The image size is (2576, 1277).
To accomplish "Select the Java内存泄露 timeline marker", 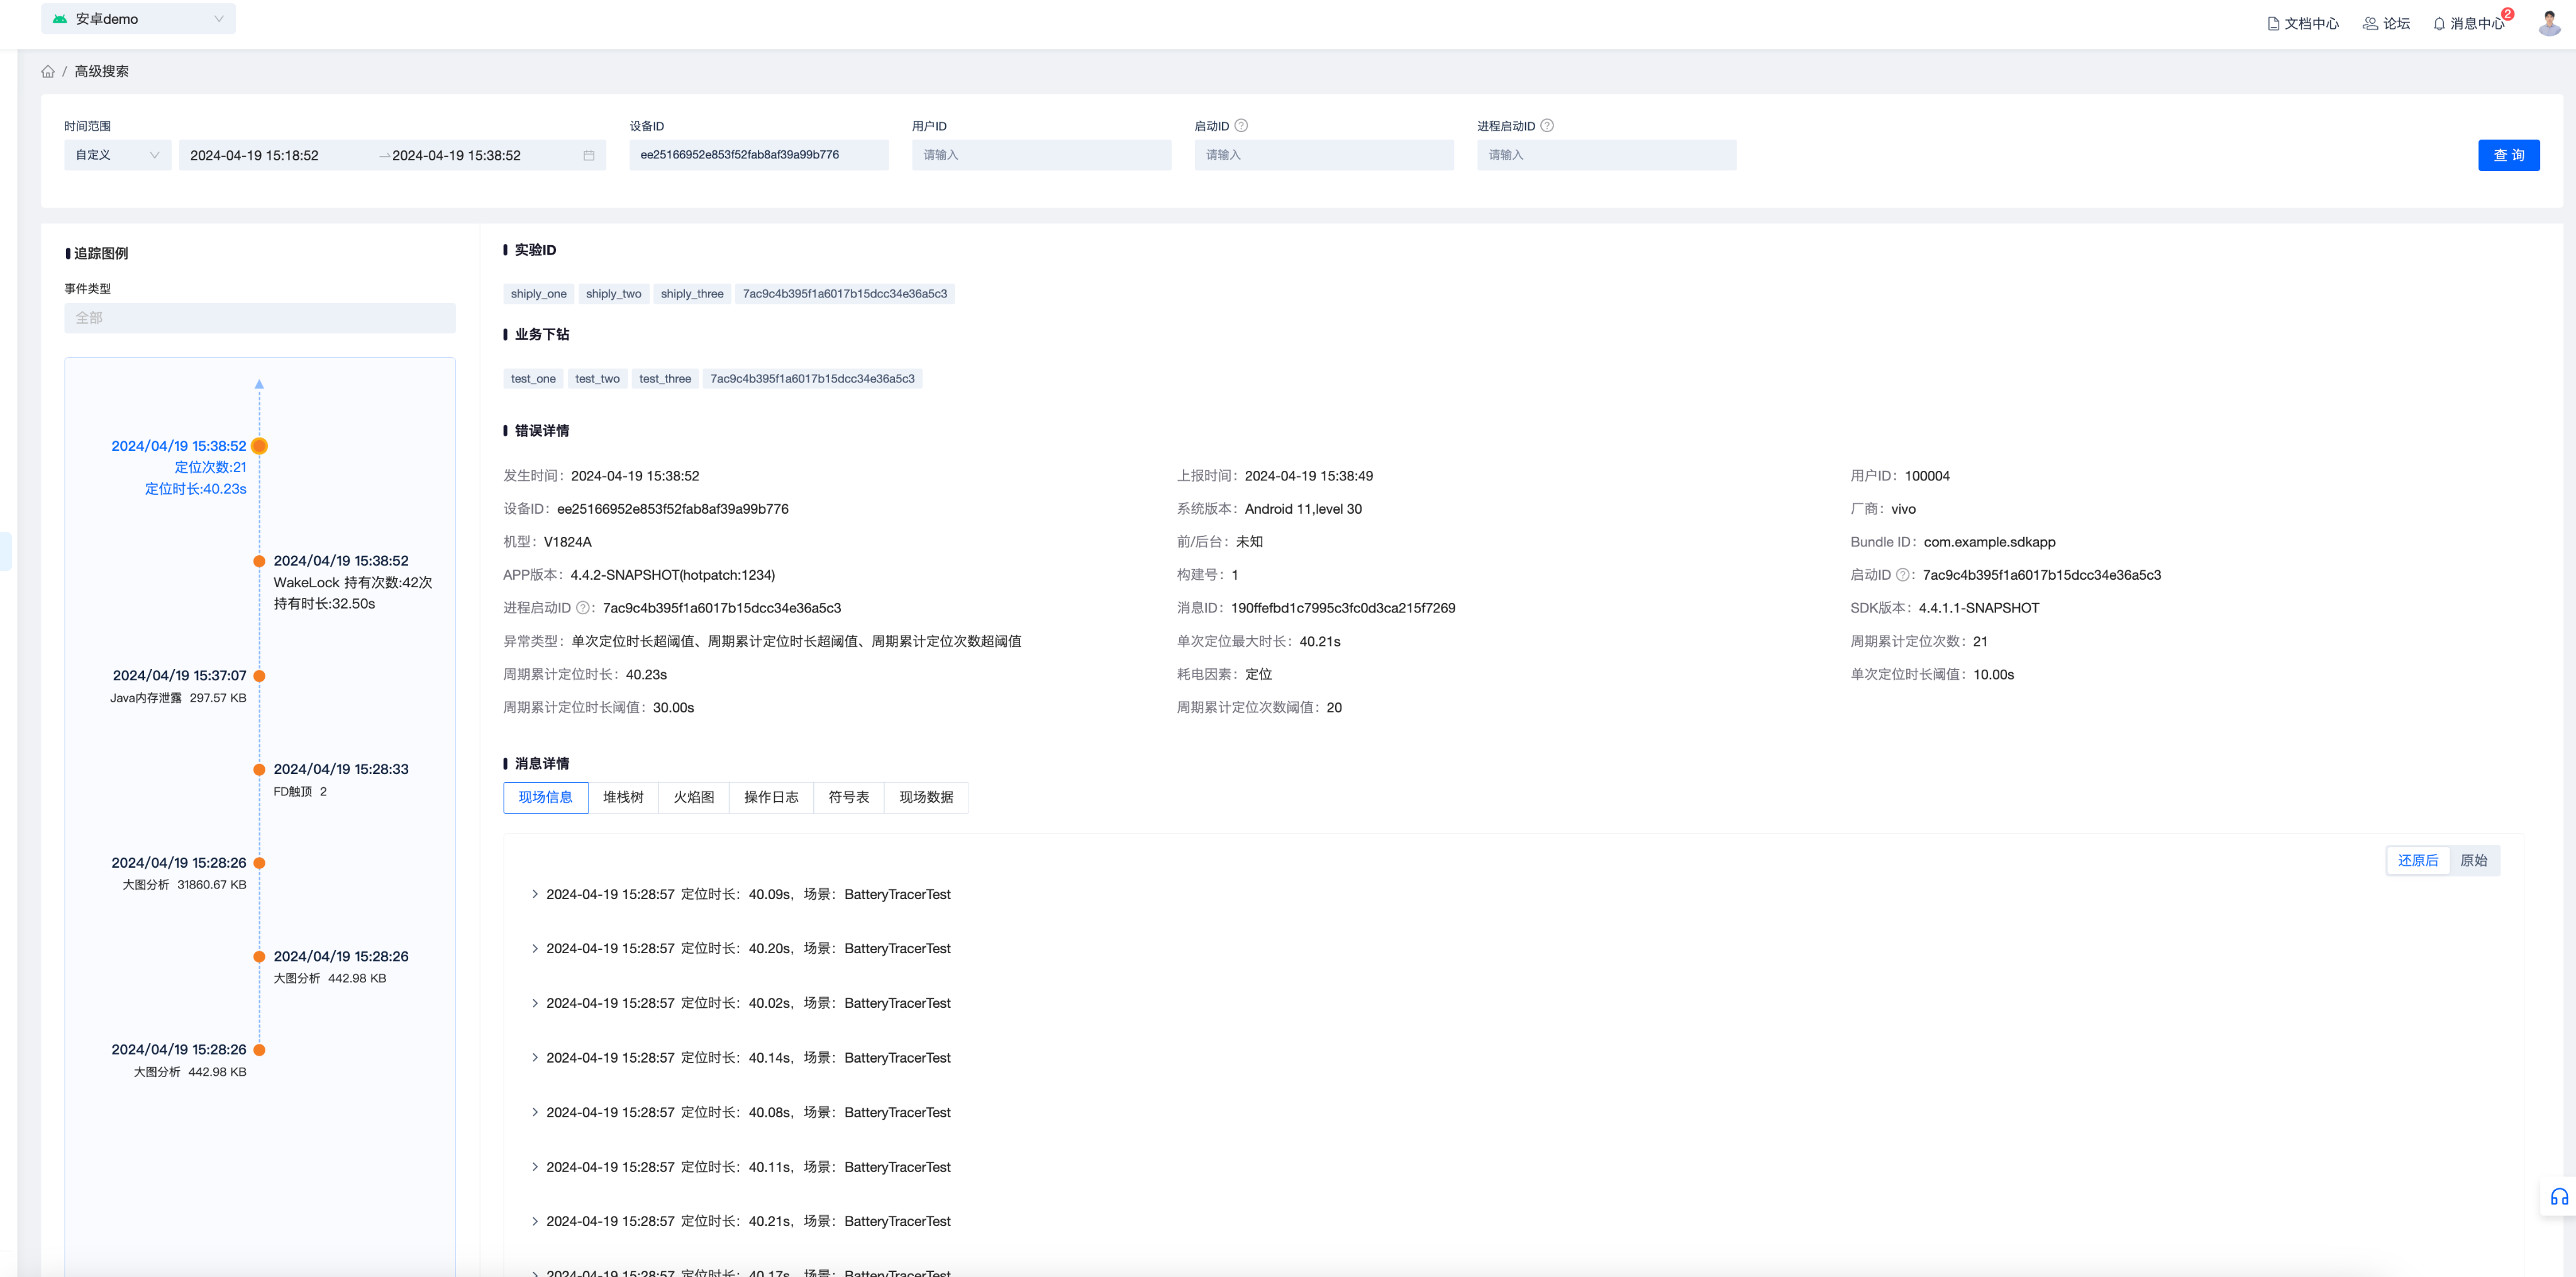I will (259, 676).
